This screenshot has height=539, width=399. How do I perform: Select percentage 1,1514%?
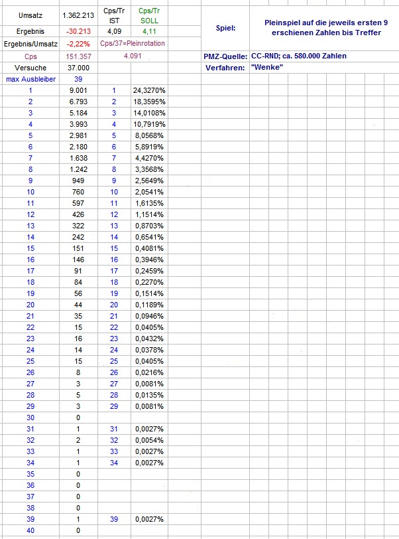149,214
